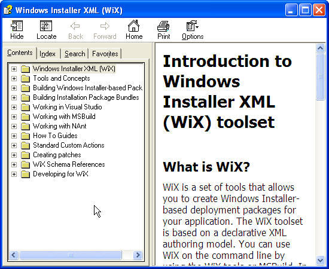Select the Tools and Concepts topic
Image resolution: width=329 pixels, height=269 pixels.
62,78
